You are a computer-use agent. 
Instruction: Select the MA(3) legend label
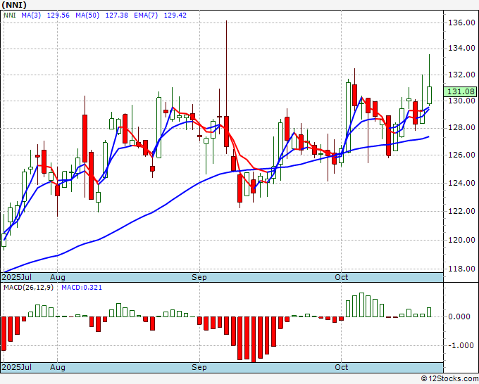[31, 15]
